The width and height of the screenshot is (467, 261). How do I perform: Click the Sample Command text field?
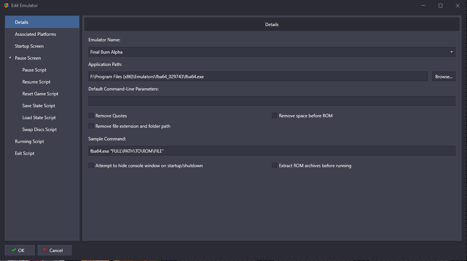point(272,151)
